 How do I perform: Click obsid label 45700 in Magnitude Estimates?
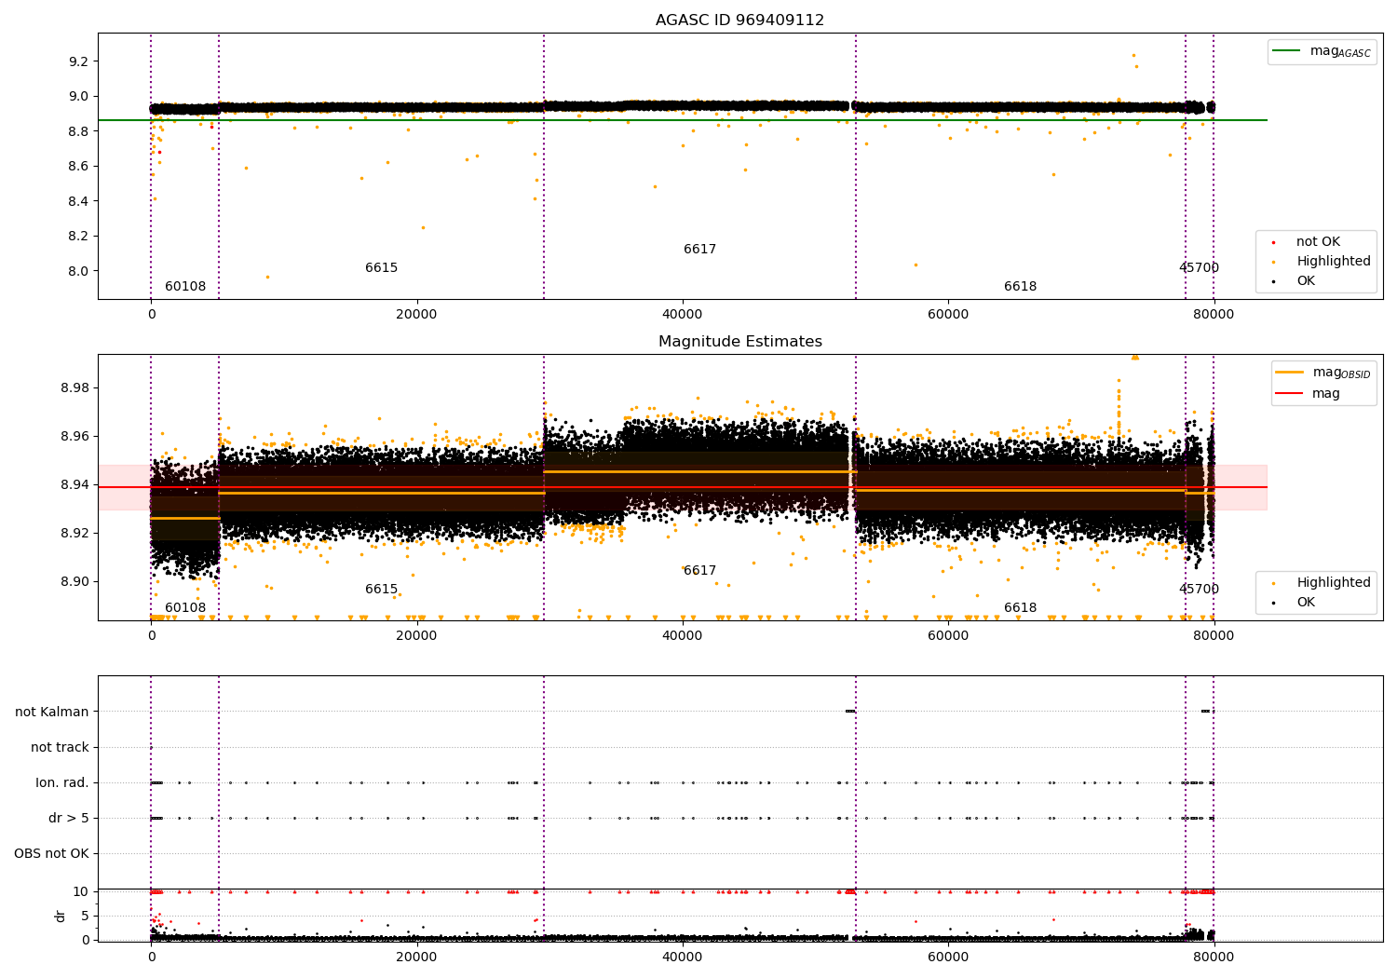tap(1199, 590)
